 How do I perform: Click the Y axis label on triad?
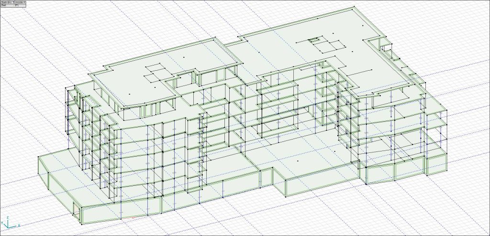pos(2,224)
